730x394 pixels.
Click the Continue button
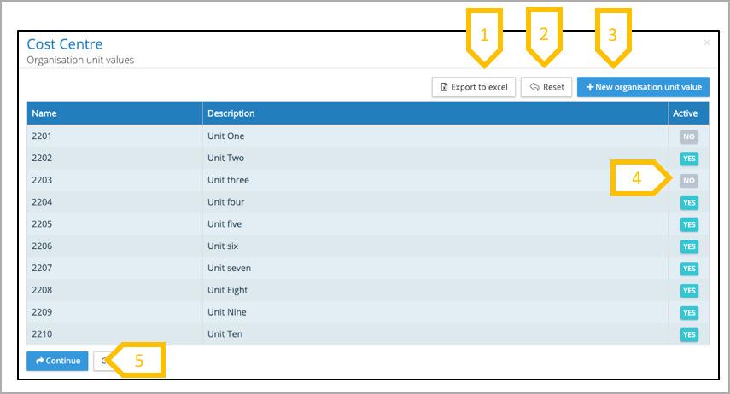(57, 361)
